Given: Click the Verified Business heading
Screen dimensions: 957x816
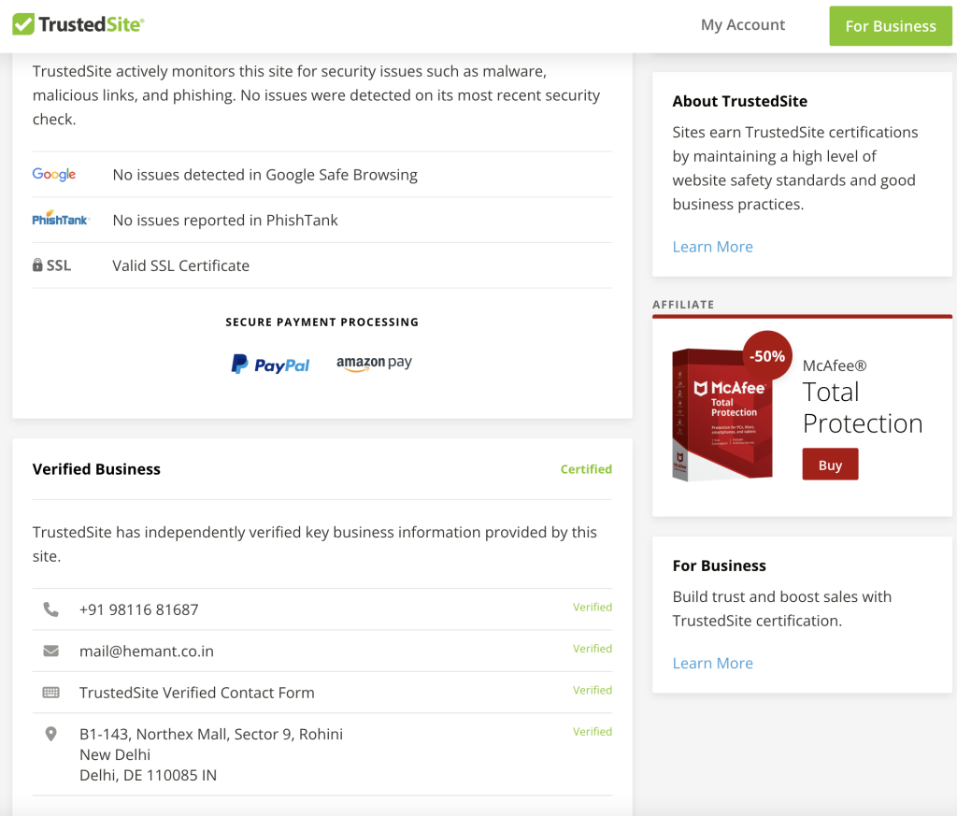Looking at the screenshot, I should (x=96, y=469).
